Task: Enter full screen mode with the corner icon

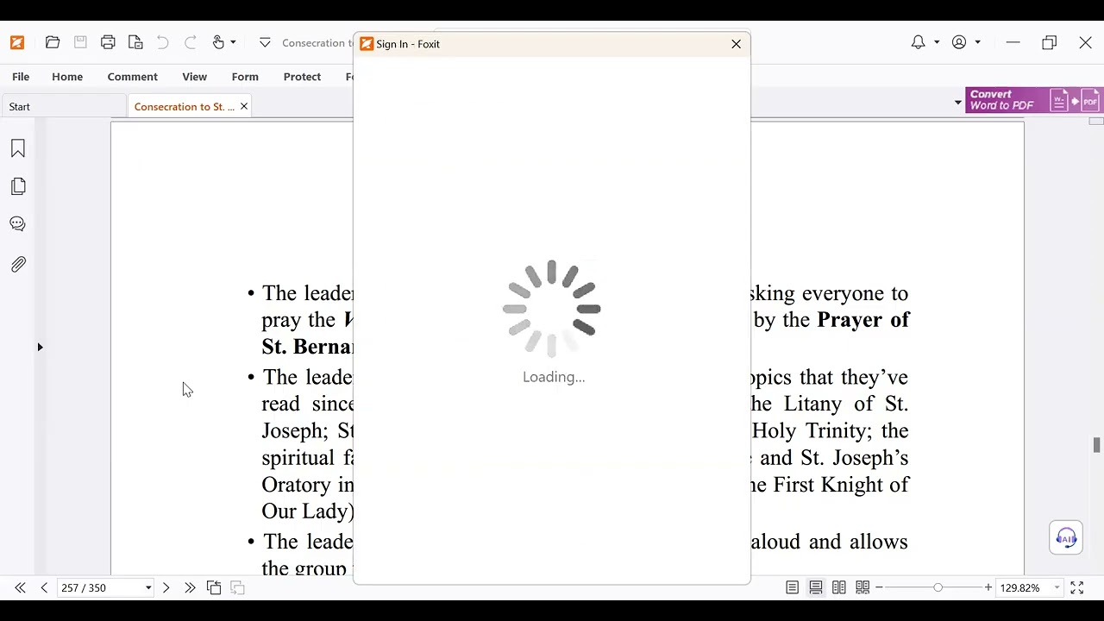Action: tap(1077, 587)
